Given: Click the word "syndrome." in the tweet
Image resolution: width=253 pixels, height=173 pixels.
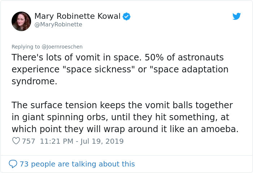Looking at the screenshot, I should coord(34,81).
